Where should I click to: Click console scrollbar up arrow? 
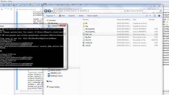[65, 29]
